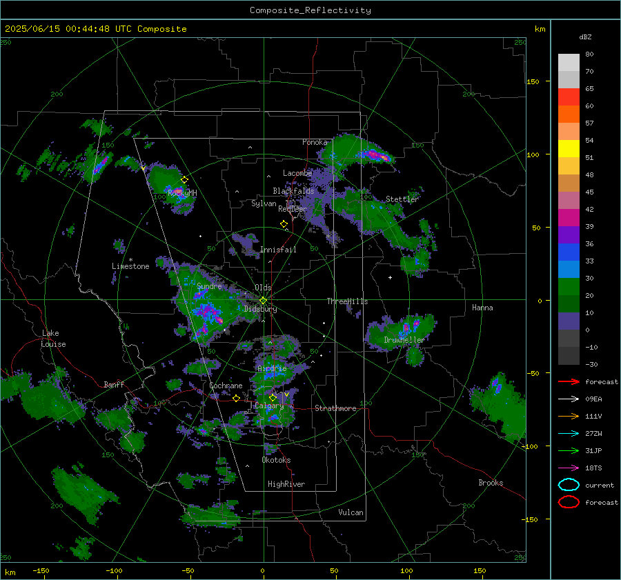Select the purple band between 39 and 36
This screenshot has height=580, width=621.
pyautogui.click(x=569, y=234)
